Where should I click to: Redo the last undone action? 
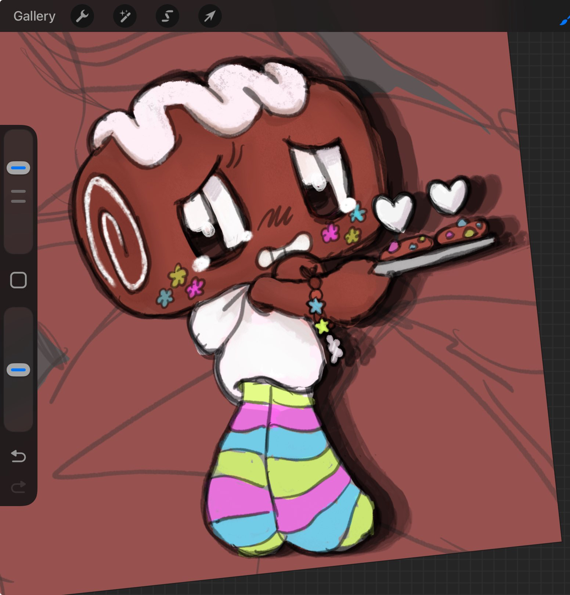pyautogui.click(x=18, y=487)
